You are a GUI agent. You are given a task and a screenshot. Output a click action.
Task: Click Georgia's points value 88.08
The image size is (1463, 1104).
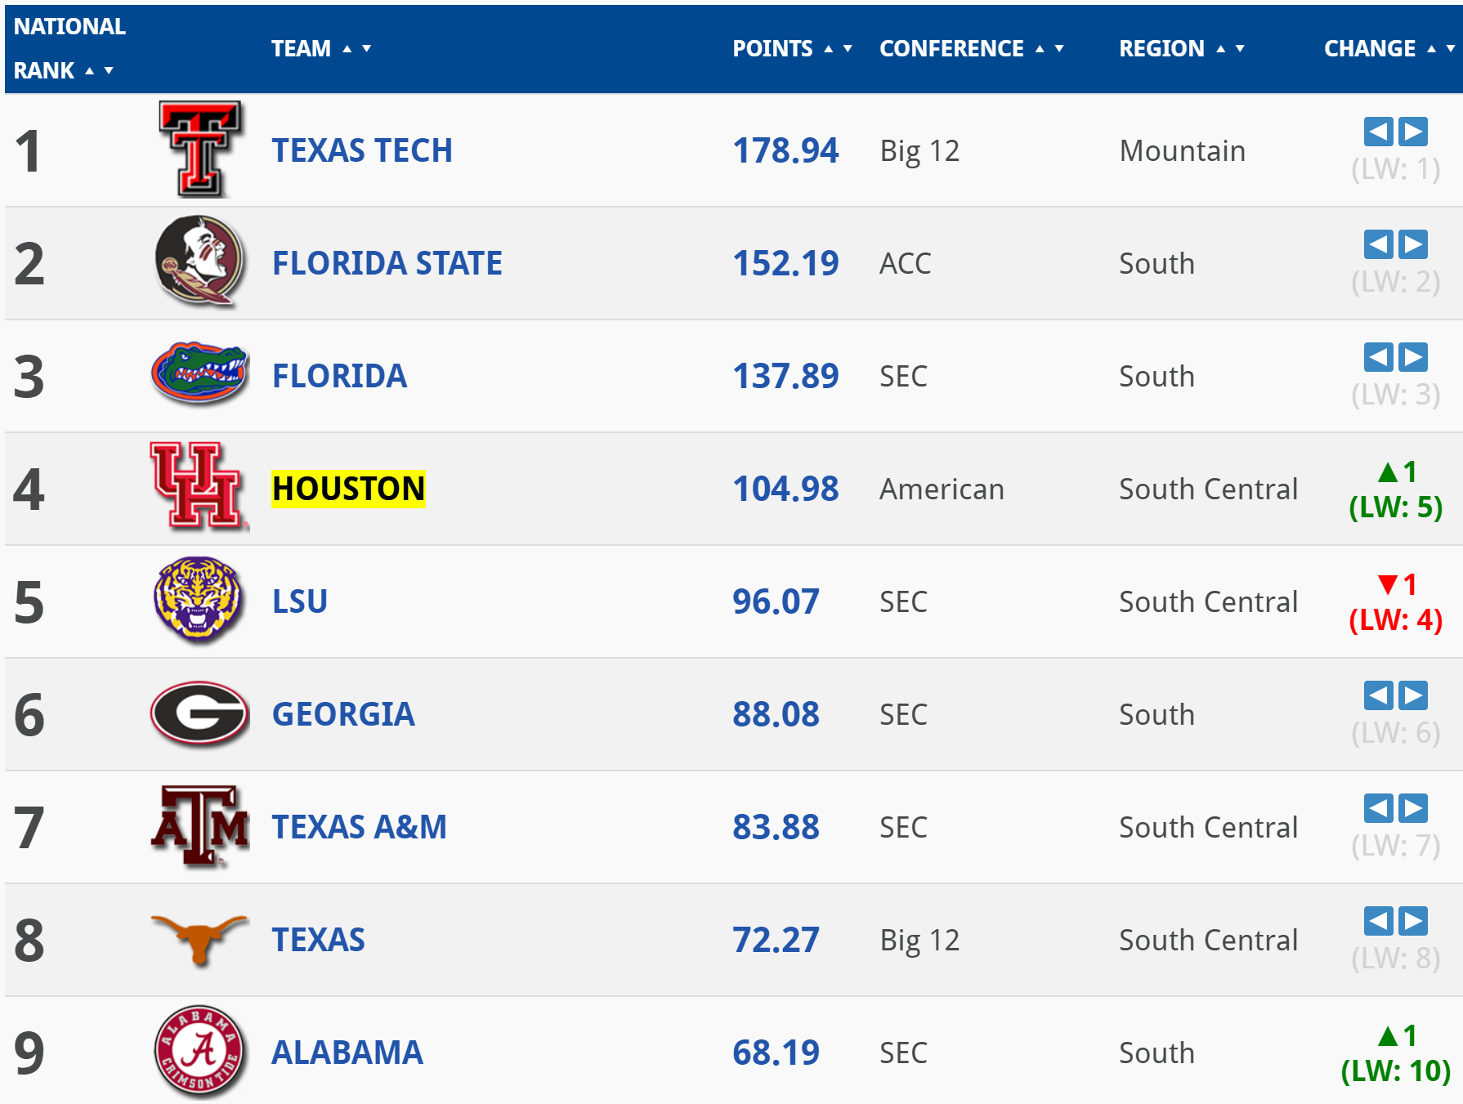pyautogui.click(x=776, y=714)
